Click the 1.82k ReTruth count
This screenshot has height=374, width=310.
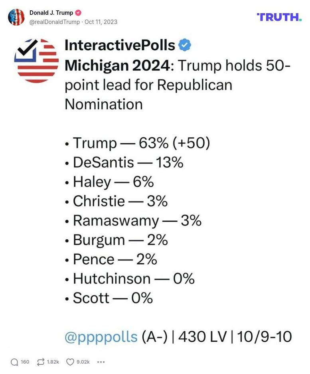pyautogui.click(x=52, y=362)
